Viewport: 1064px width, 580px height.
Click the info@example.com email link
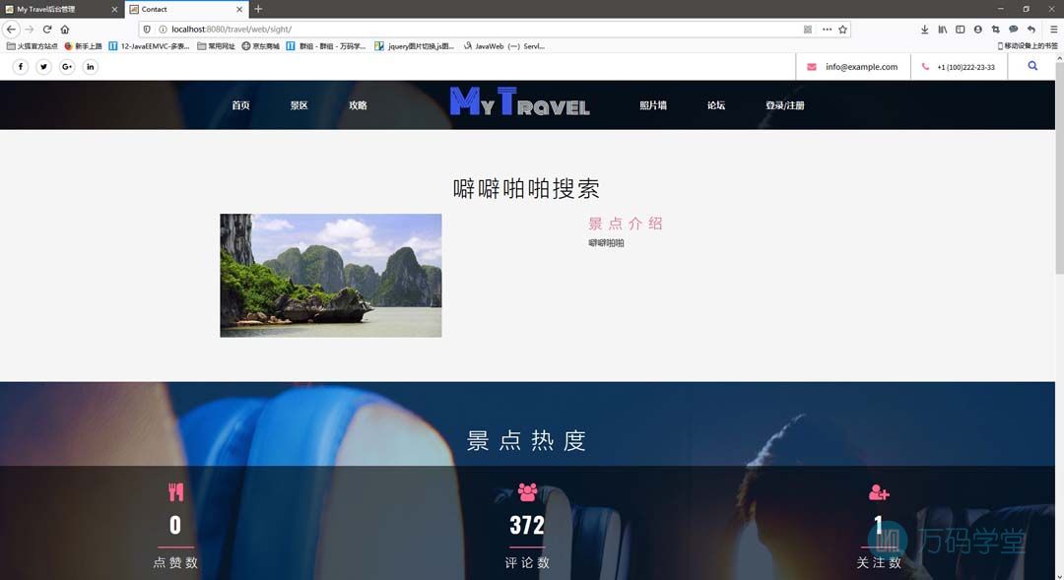coord(861,67)
